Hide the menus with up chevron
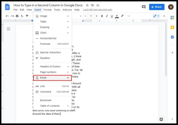The image size is (178, 125). (x=164, y=16)
